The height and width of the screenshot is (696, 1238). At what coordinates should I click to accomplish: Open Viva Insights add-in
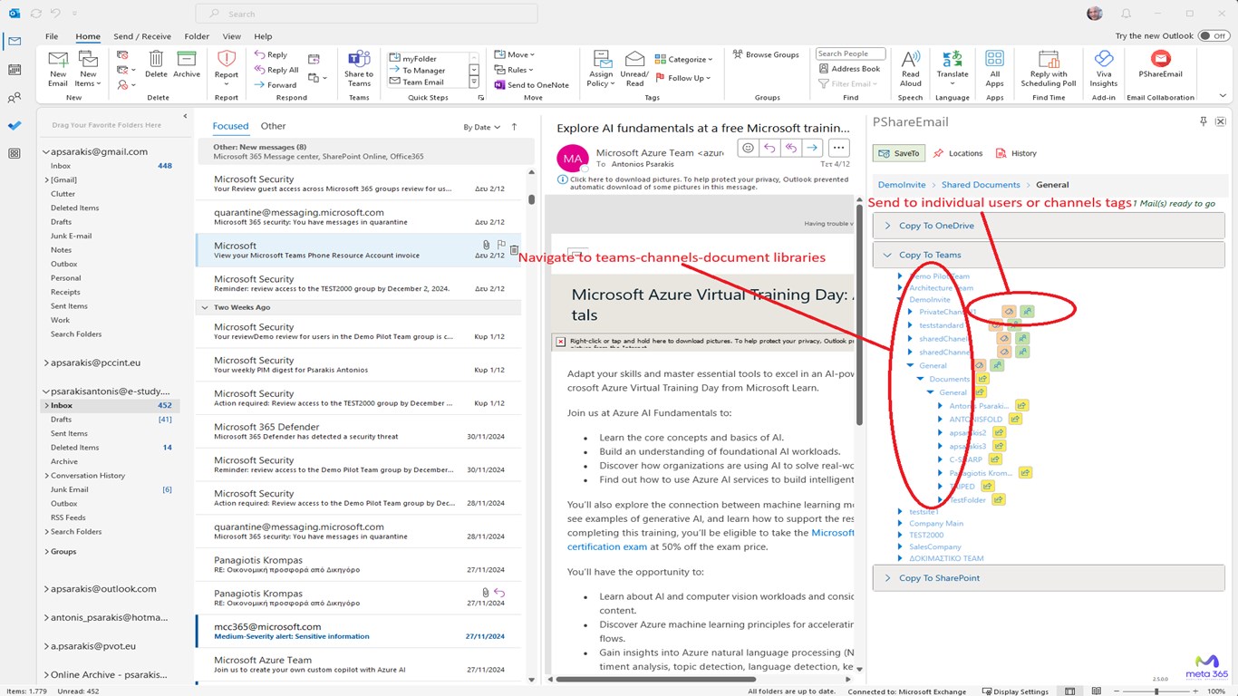1104,69
